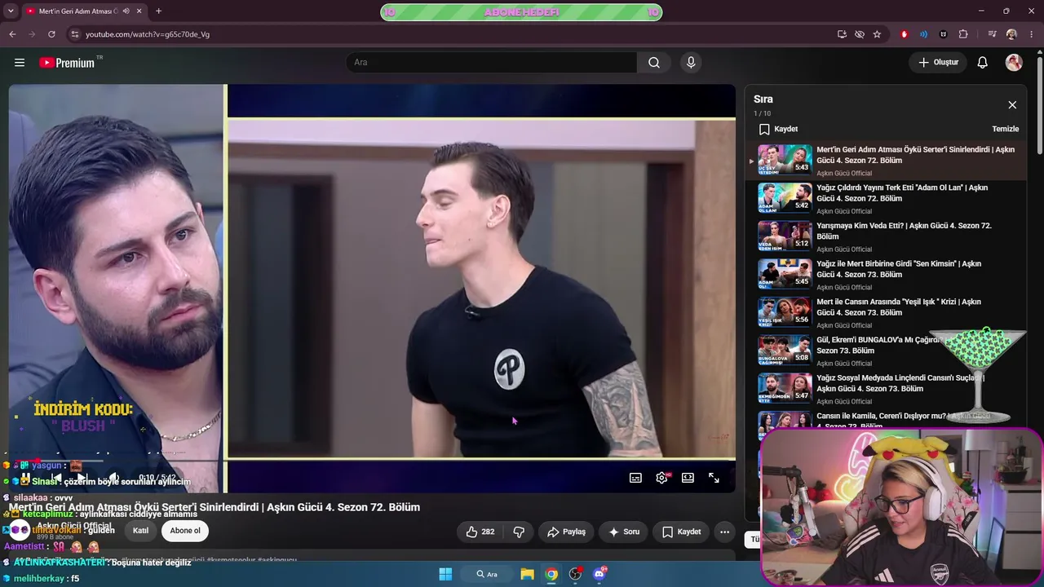Click the blue sound-wave extension icon

pyautogui.click(x=923, y=34)
